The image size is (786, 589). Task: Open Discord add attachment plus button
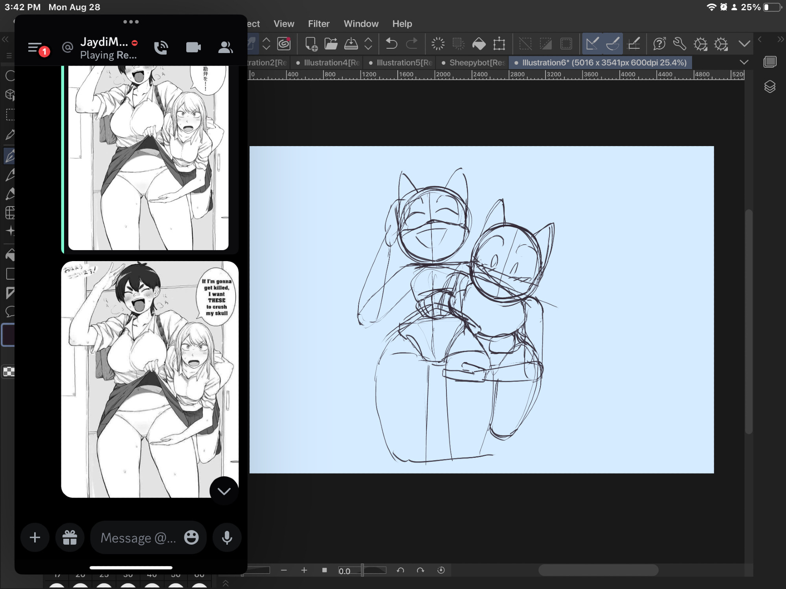pos(35,537)
